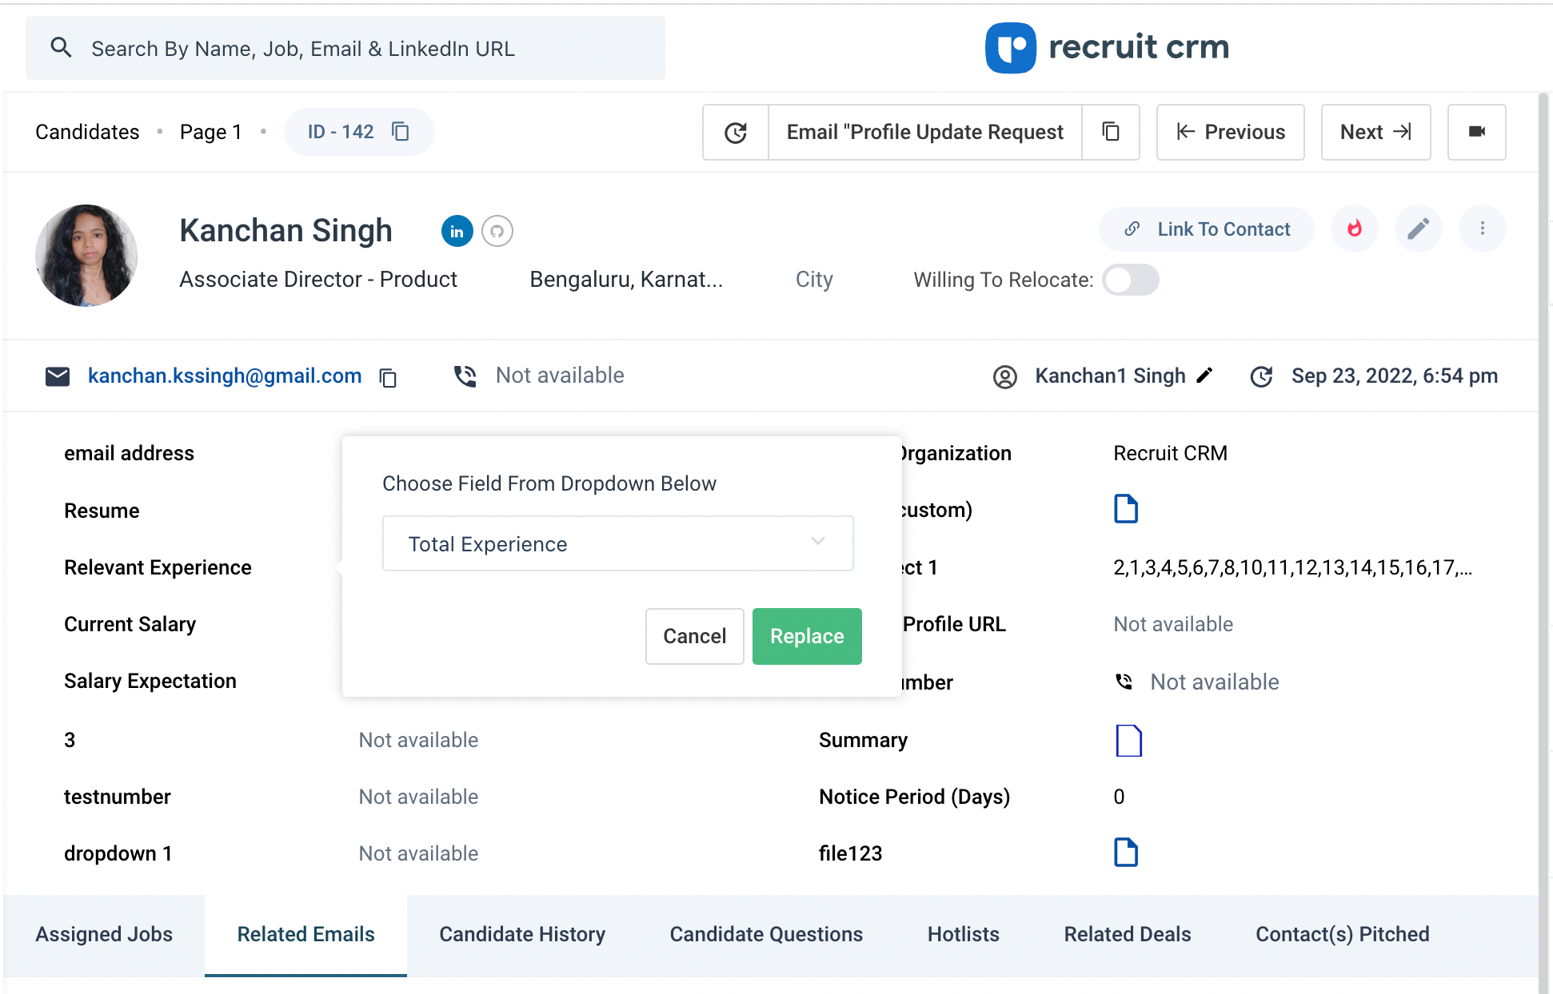Open the Summary document icon
The width and height of the screenshot is (1553, 994).
coord(1128,741)
